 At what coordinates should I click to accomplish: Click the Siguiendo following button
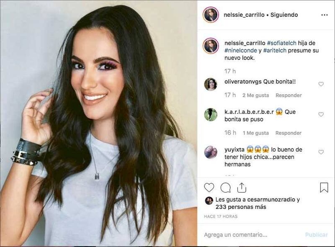coord(284,15)
